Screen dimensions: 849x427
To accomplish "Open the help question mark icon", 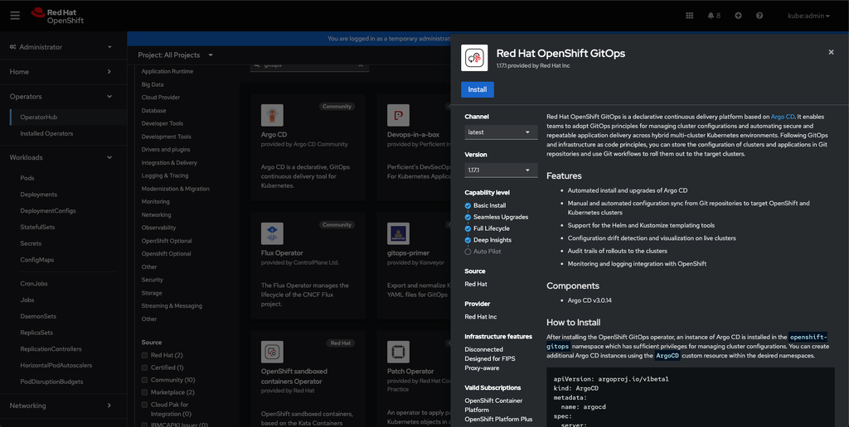I will point(761,16).
